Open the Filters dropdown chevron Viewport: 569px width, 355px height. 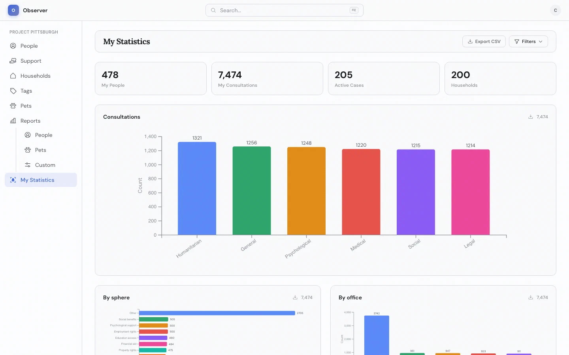pyautogui.click(x=541, y=41)
